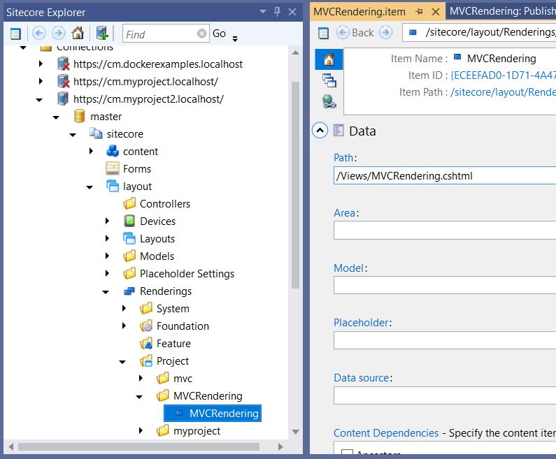Click the Renderings icon
This screenshot has height=459, width=556.
click(x=129, y=291)
